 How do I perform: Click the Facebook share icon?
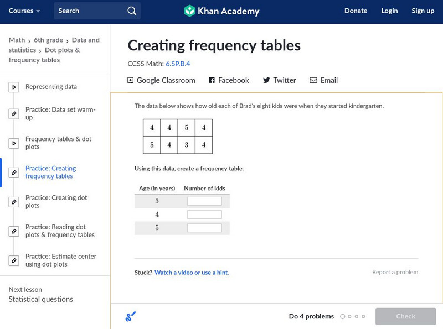point(212,80)
